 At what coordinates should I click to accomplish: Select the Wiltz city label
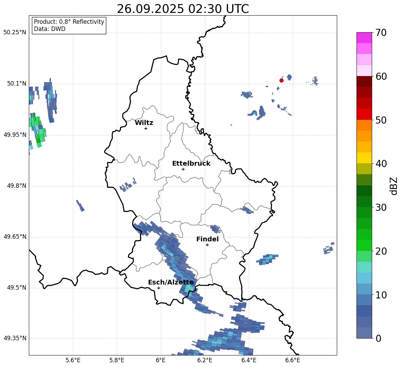[x=144, y=123]
